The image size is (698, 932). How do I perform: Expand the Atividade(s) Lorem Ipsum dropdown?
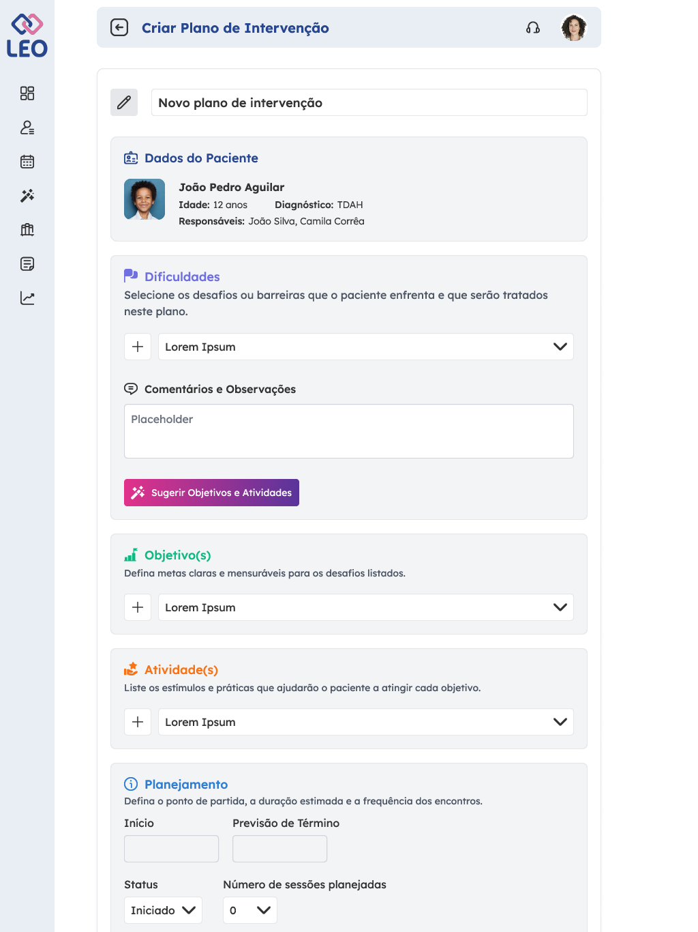click(365, 722)
